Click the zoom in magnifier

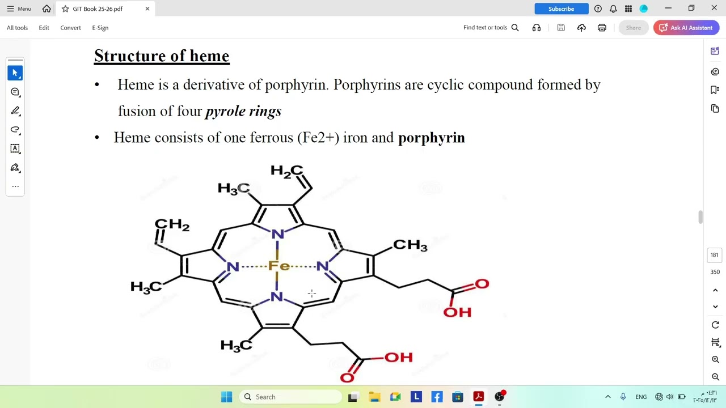point(715,360)
